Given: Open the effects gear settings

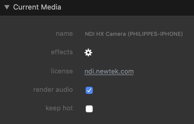Looking at the screenshot, I should coord(88,53).
